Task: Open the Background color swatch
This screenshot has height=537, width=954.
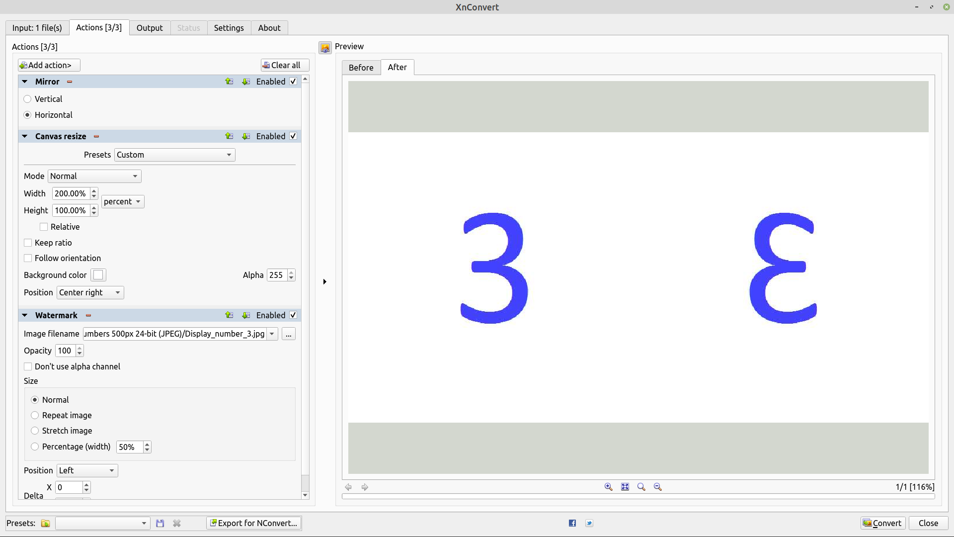Action: (x=98, y=275)
